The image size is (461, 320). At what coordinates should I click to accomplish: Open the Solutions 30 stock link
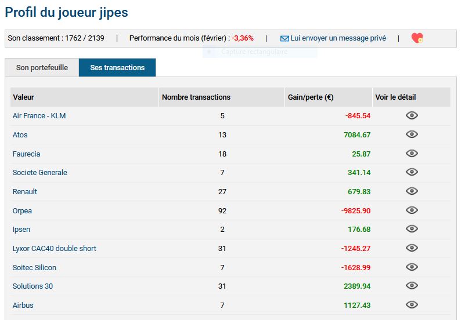[33, 286]
